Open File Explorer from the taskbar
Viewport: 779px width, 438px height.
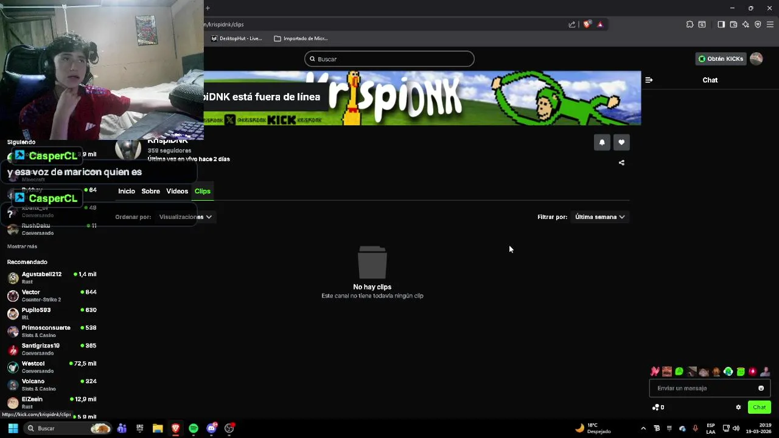pos(158,428)
